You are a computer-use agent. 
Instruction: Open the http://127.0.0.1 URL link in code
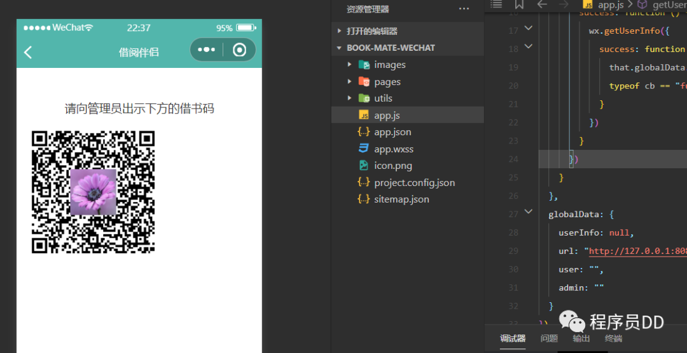pos(636,251)
